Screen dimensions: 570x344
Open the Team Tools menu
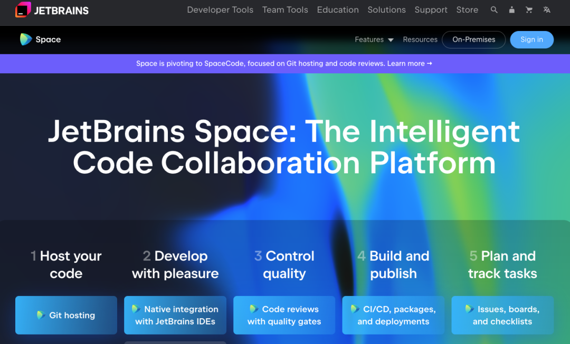pyautogui.click(x=285, y=10)
